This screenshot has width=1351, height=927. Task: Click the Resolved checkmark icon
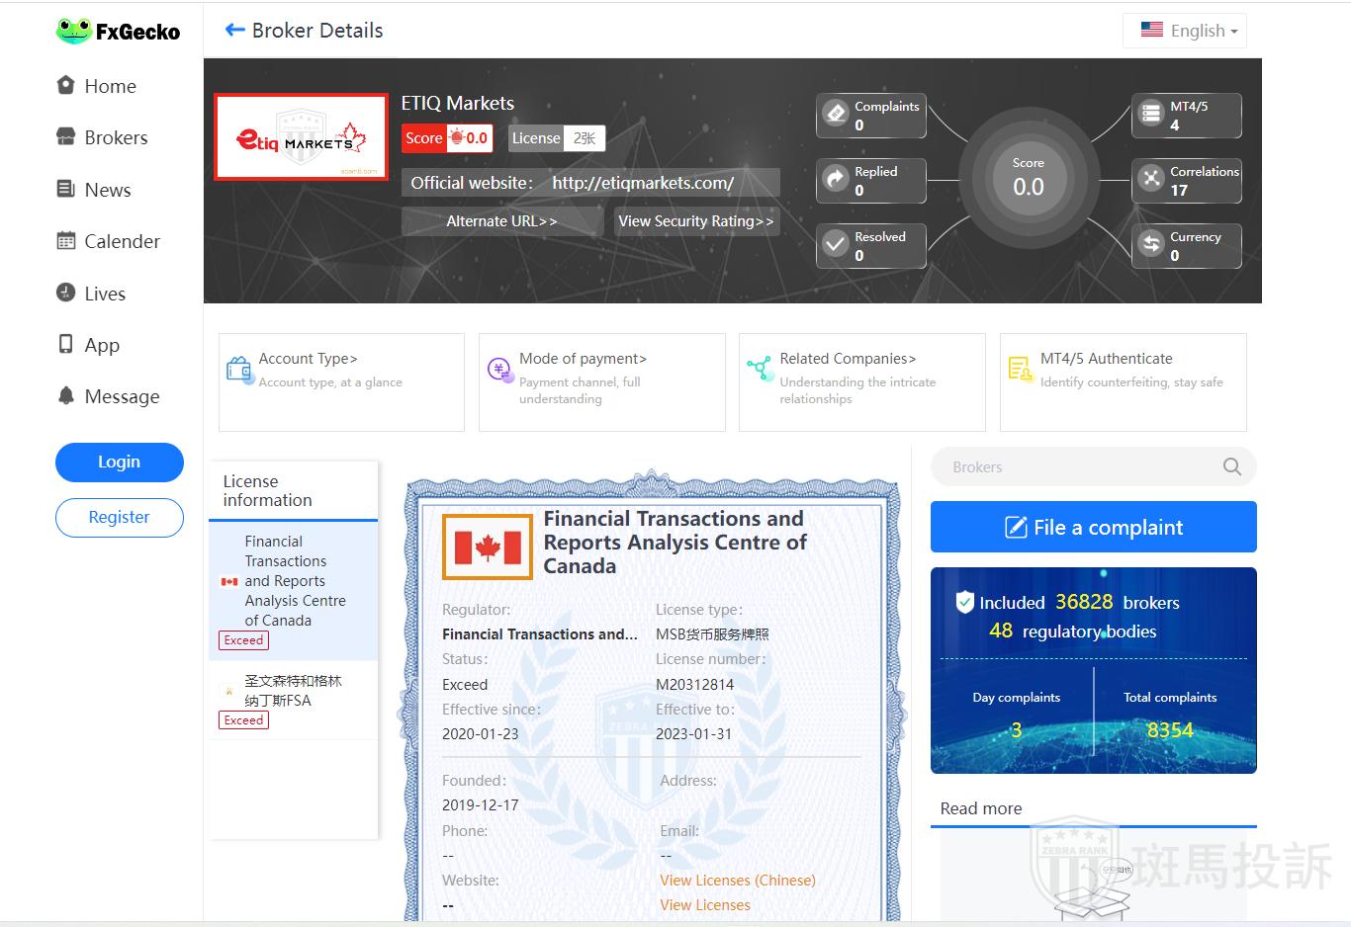coord(836,245)
